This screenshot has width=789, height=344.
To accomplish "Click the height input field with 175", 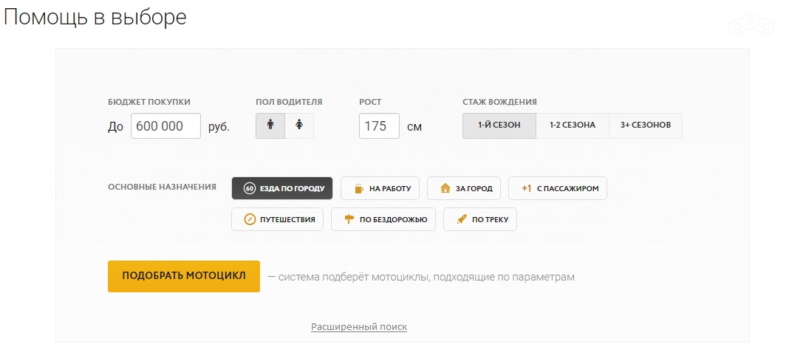I will click(379, 126).
